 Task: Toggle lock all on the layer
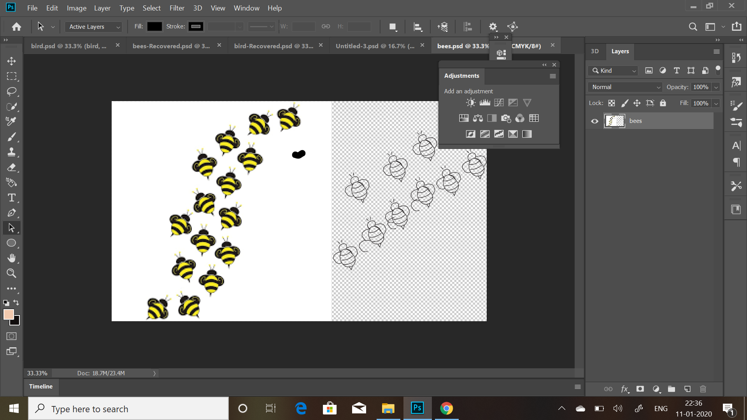point(663,103)
